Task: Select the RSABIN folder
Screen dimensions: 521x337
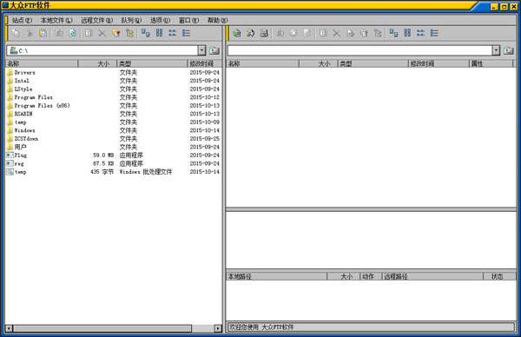Action: point(113,114)
